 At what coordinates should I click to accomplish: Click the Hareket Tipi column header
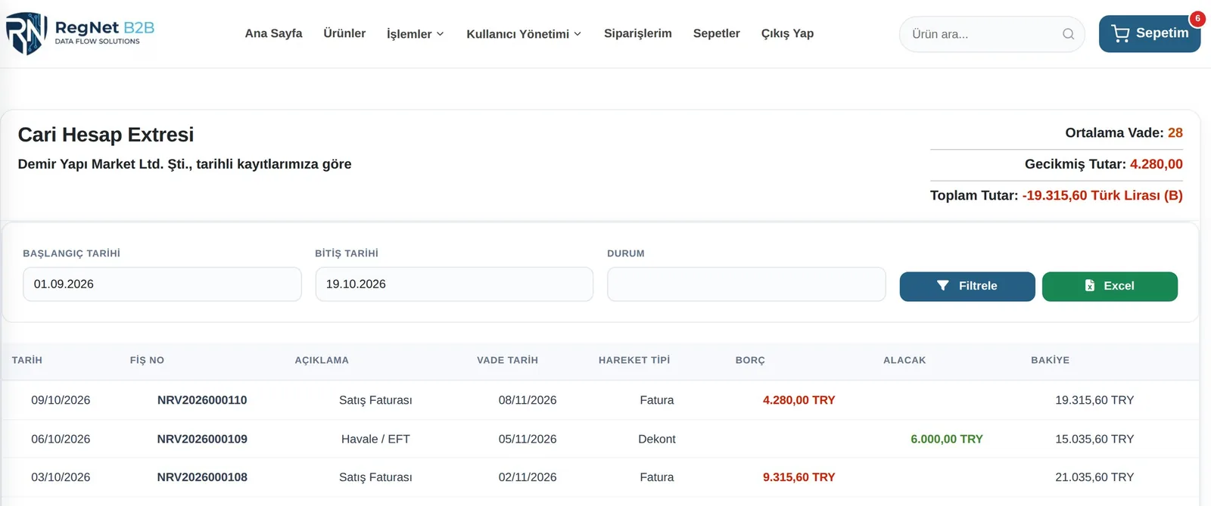(x=634, y=360)
